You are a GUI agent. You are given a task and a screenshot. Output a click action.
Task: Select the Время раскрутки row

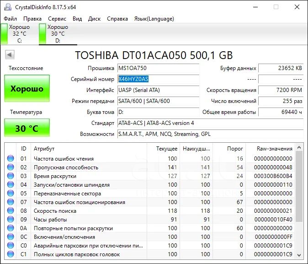(150, 176)
